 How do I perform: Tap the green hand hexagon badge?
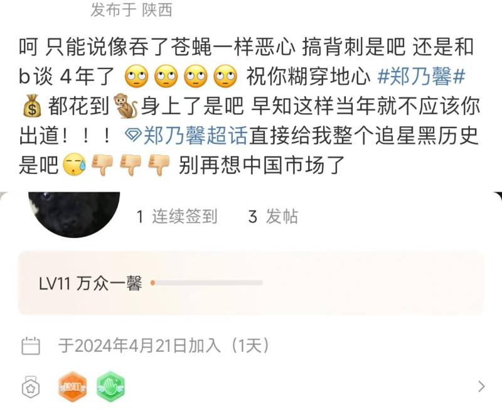click(x=111, y=386)
